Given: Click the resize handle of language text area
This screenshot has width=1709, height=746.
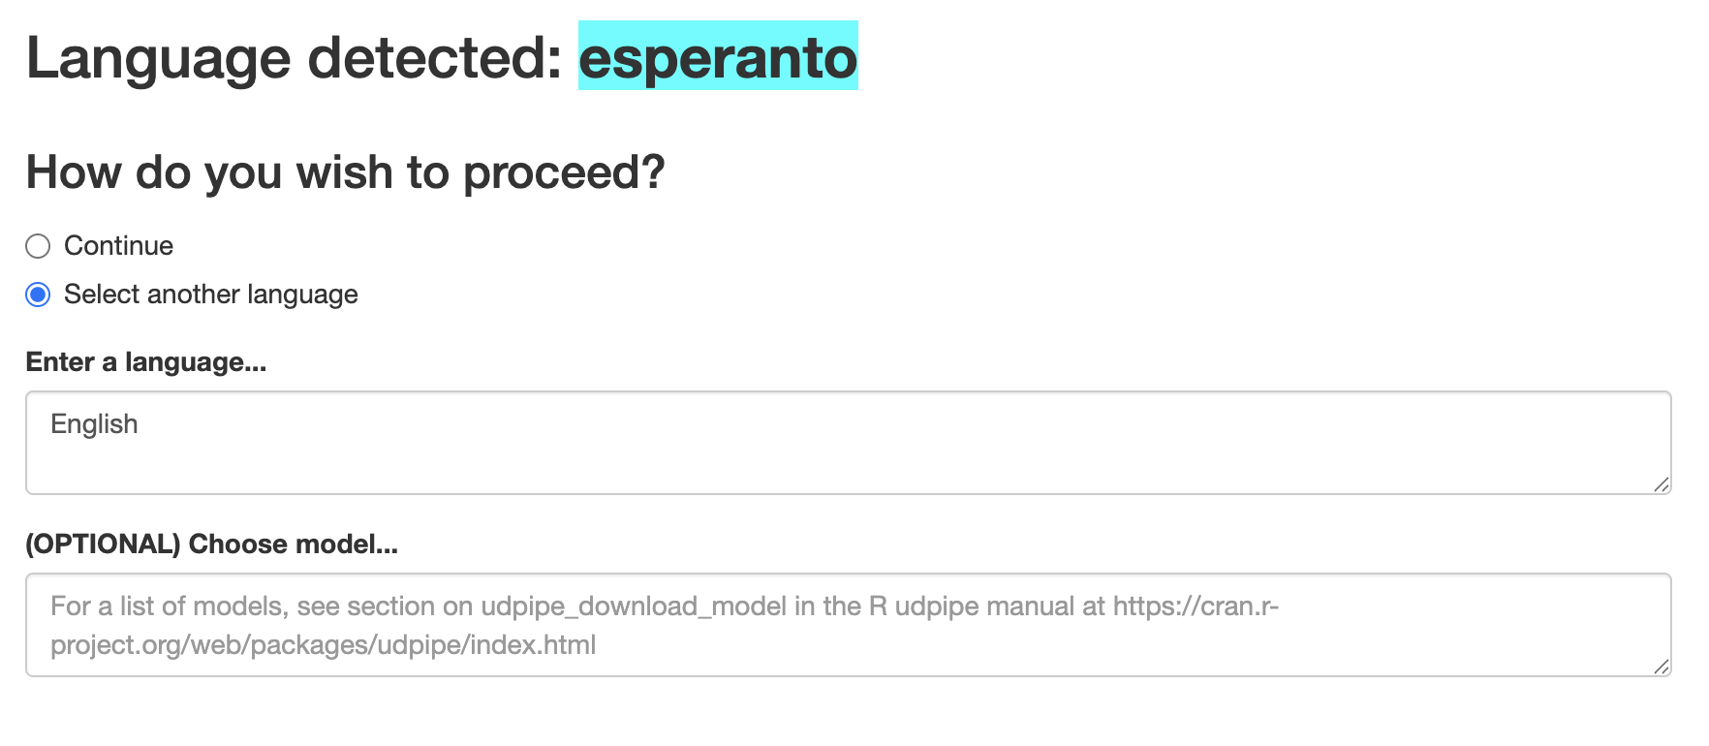Looking at the screenshot, I should pos(1661,484).
